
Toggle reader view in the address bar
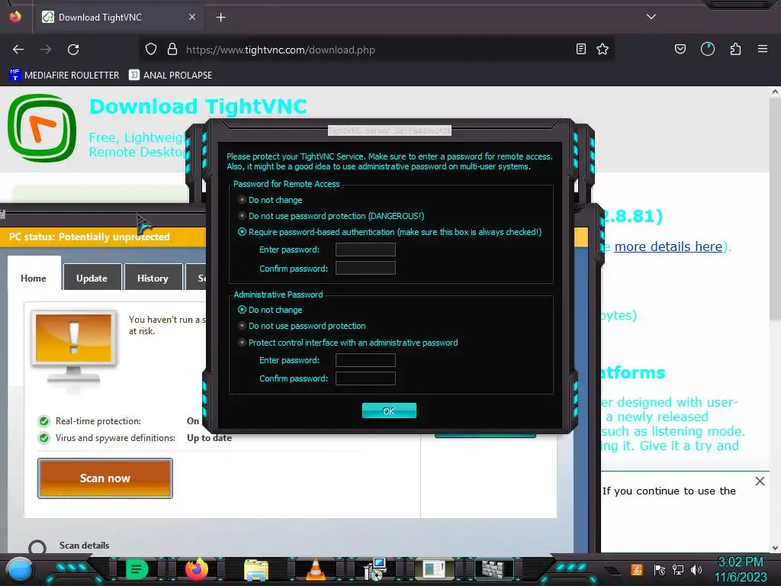(580, 49)
